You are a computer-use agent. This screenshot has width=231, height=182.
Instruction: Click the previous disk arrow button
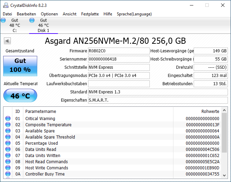(x=7, y=41)
